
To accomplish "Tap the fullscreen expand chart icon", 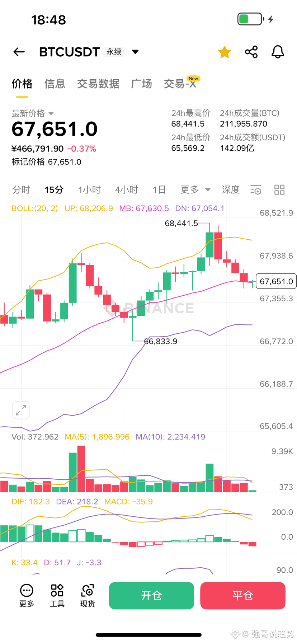I will click(x=21, y=410).
